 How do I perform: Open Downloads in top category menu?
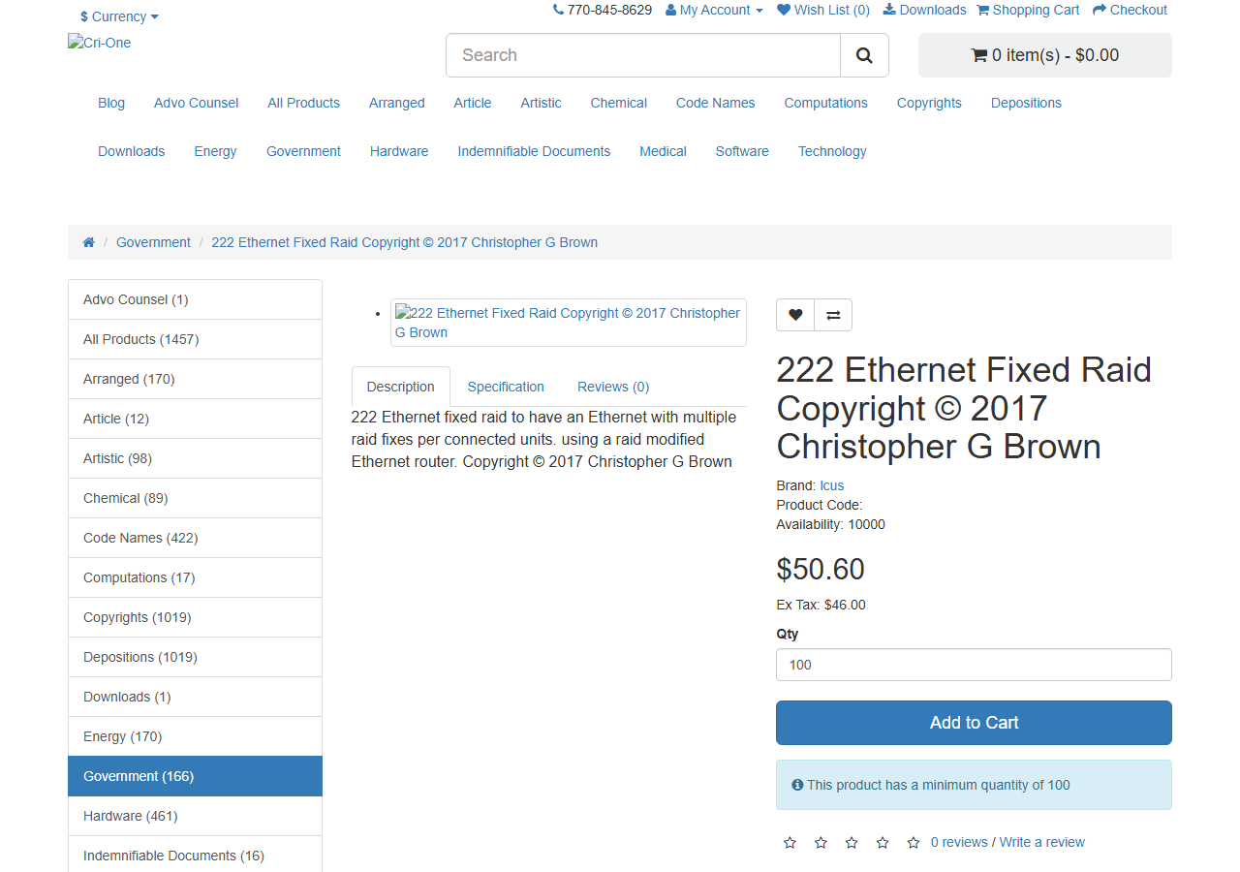131,151
